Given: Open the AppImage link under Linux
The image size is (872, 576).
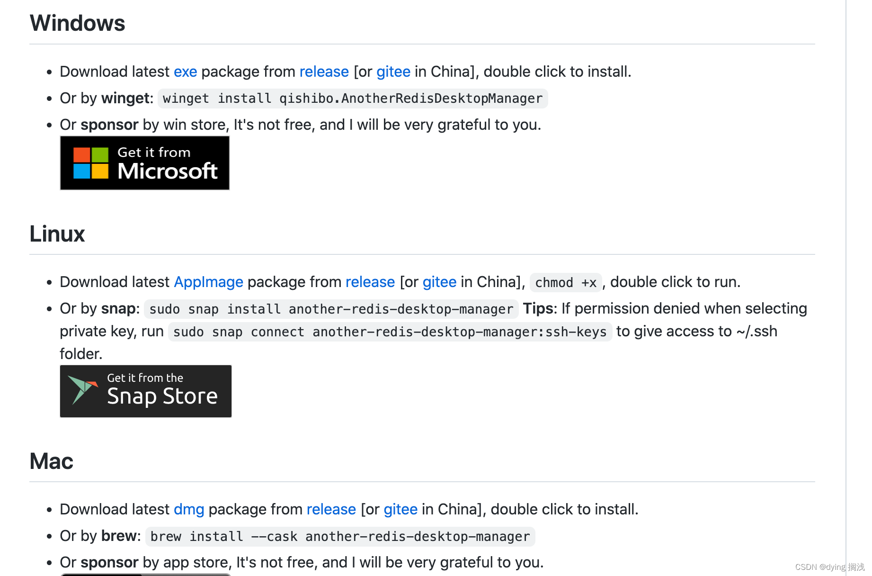Looking at the screenshot, I should coord(208,282).
